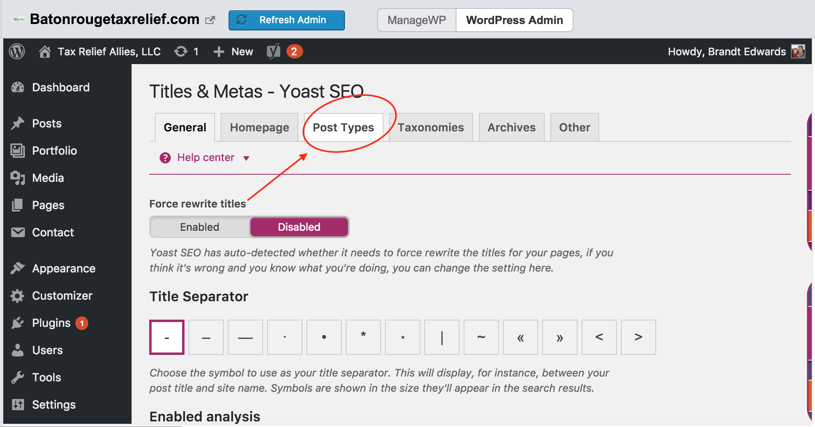Screen dimensions: 815x427
Task: Set Force rewrite titles to Enabled
Action: point(200,227)
